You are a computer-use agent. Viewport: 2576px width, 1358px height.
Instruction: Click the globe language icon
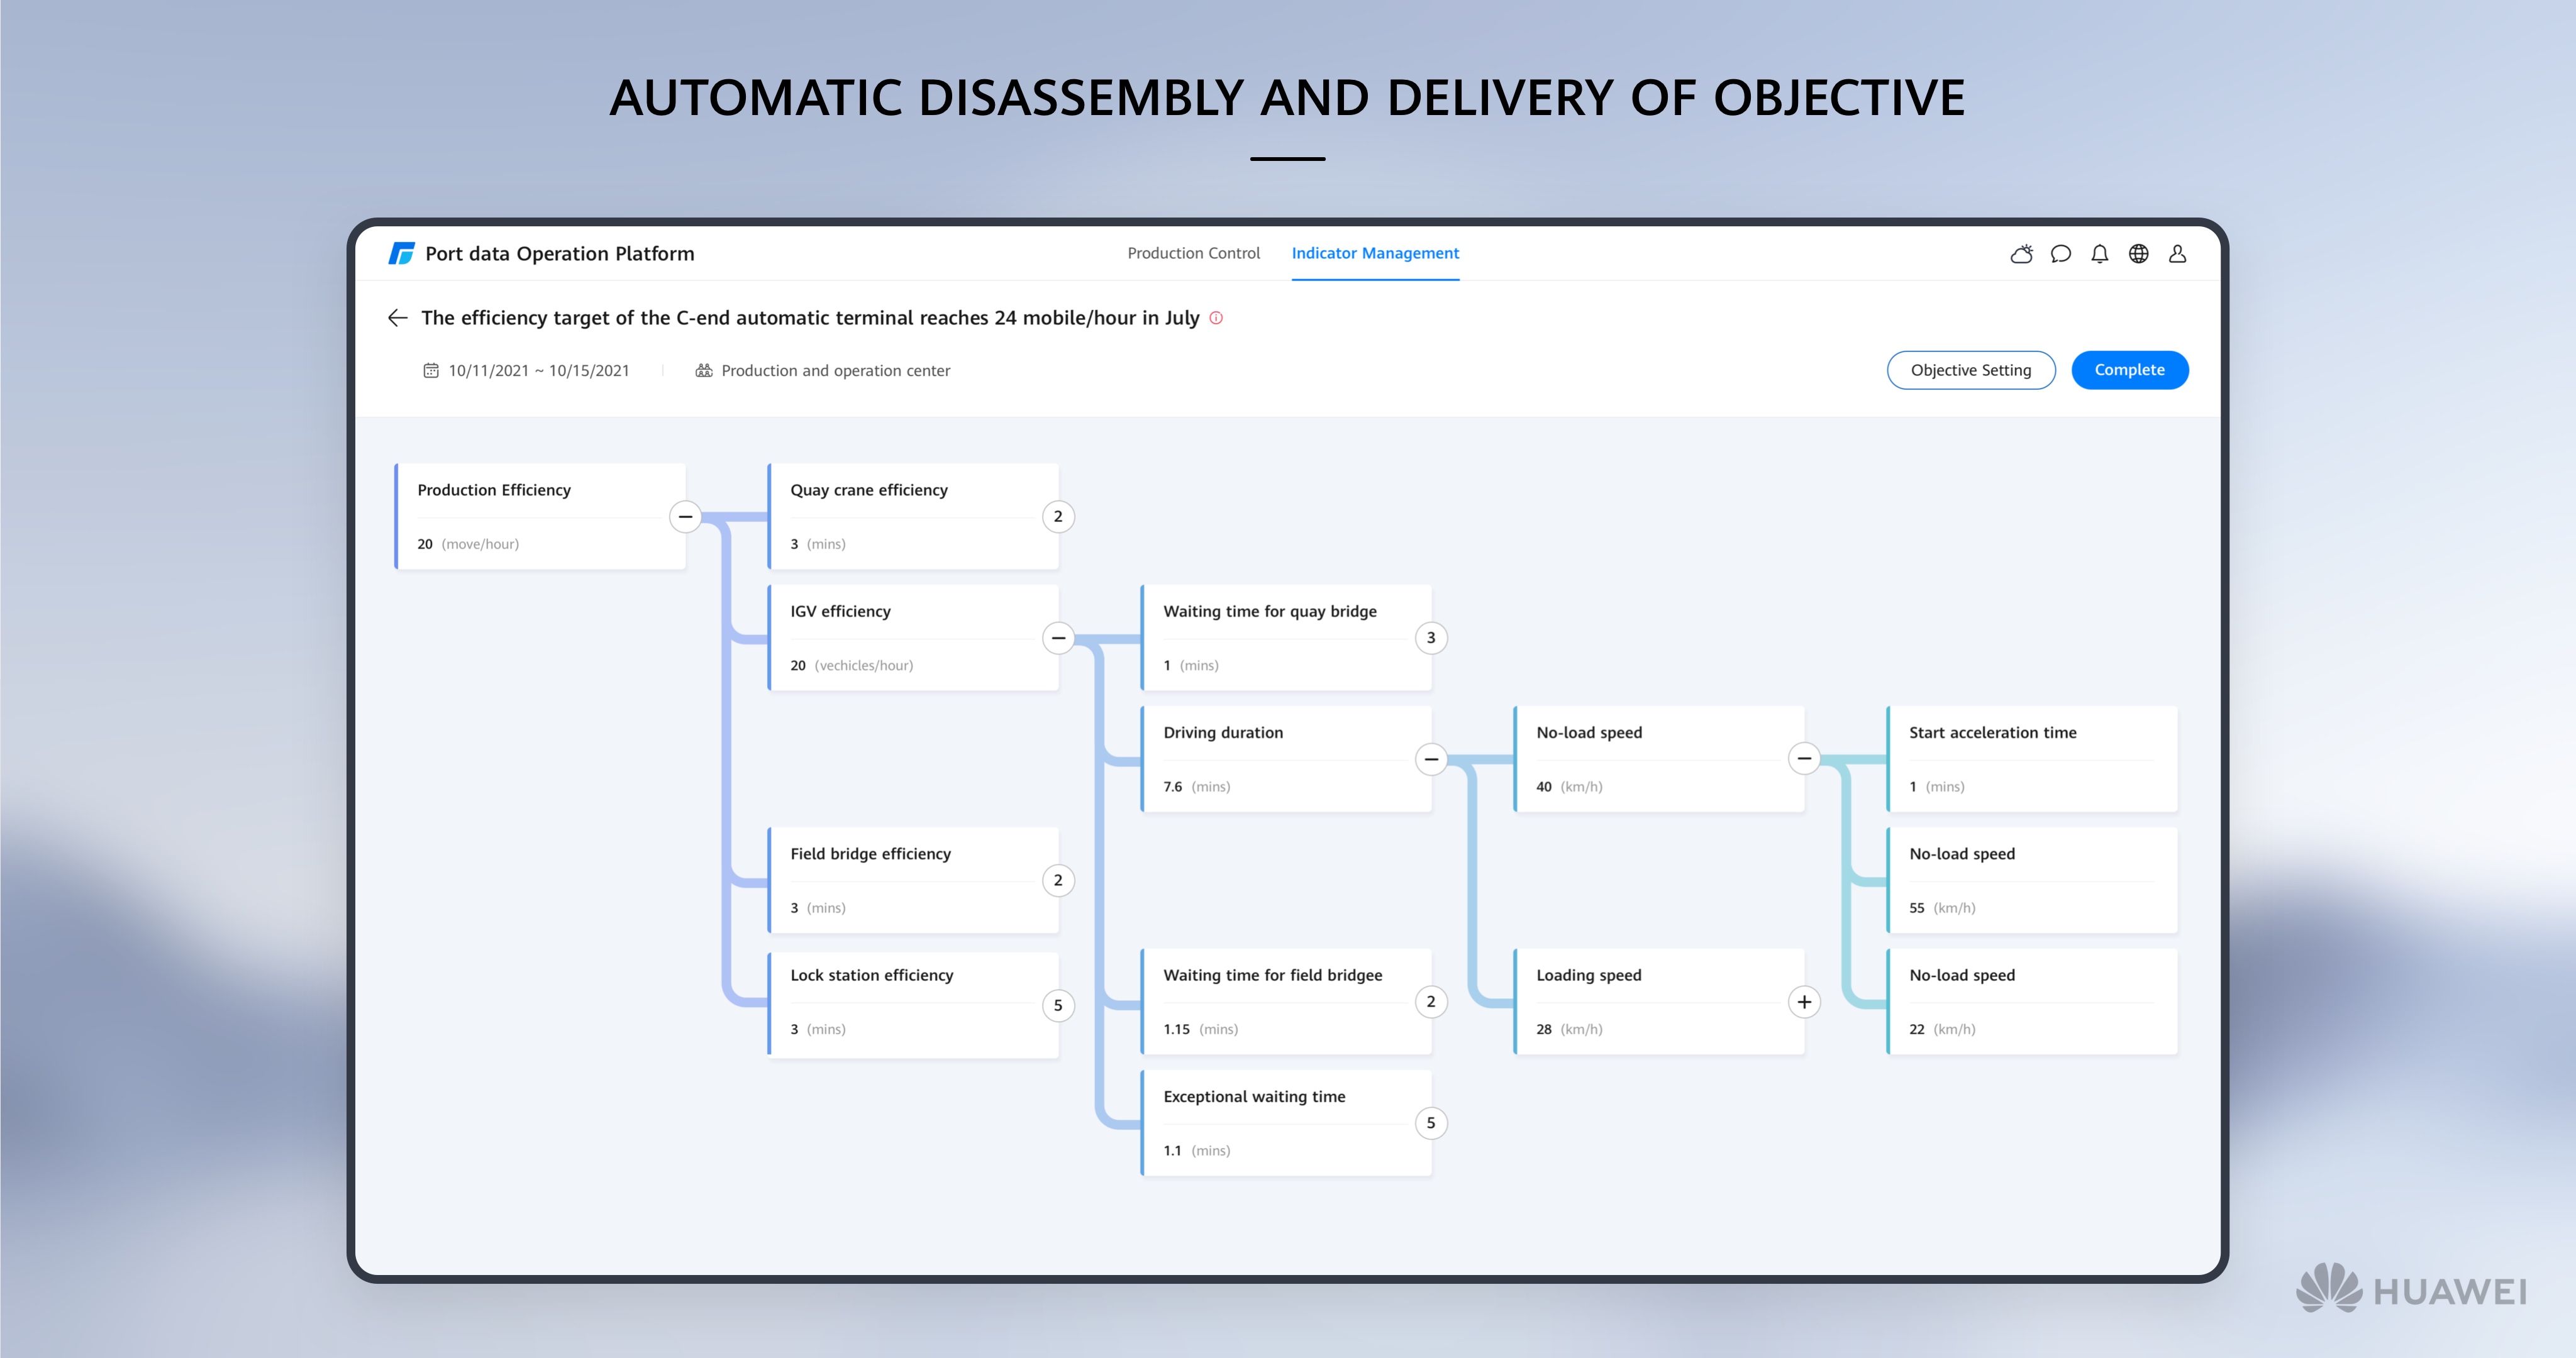click(x=2138, y=254)
